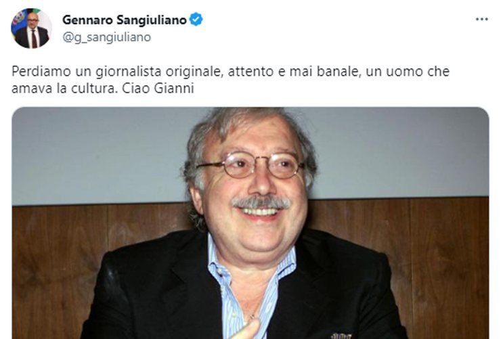Image resolution: width=501 pixels, height=339 pixels.
Task: Click the round glasses in the photo
Action: click(252, 165)
